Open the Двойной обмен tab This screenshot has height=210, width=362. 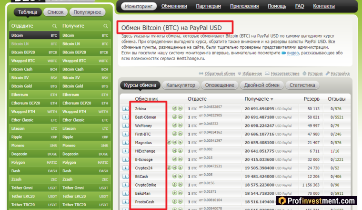(262, 85)
